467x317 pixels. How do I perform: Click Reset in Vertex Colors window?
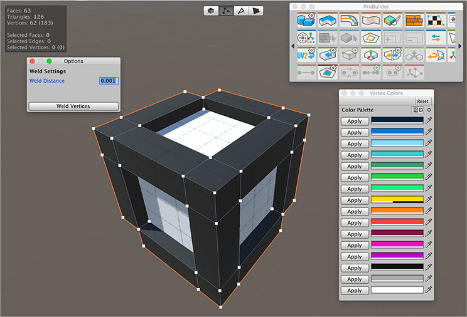coord(422,101)
